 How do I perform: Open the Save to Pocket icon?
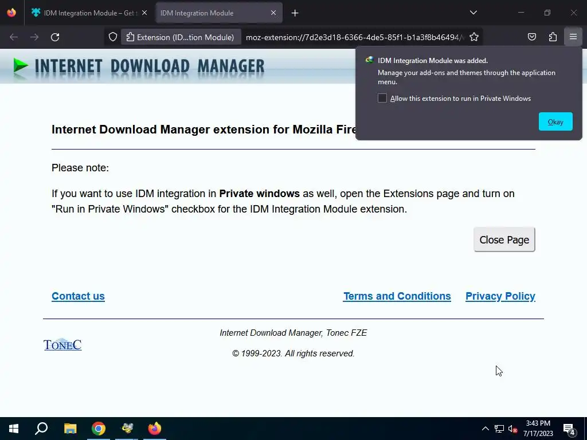coord(532,37)
